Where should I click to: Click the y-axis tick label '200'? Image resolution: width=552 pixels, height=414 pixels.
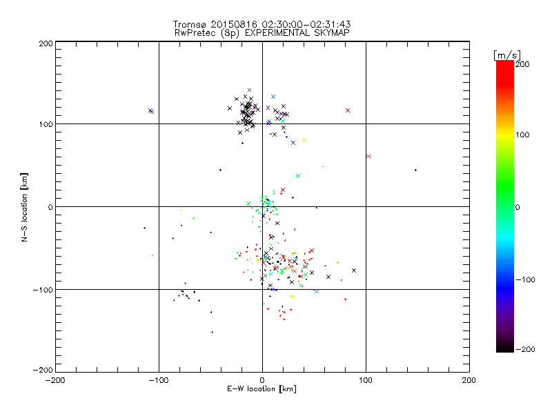tap(46, 43)
